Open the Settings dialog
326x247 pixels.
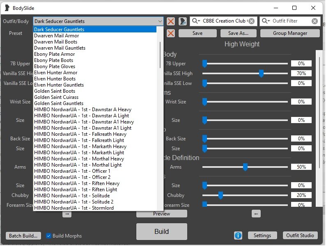click(263, 236)
